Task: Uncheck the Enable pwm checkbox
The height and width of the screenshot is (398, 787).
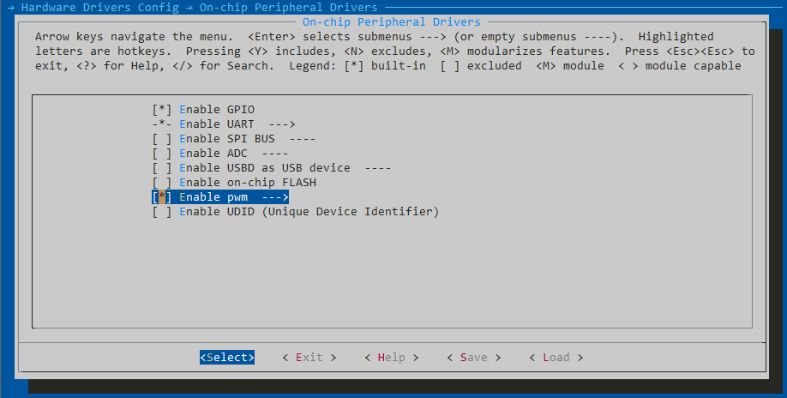Action: pyautogui.click(x=162, y=197)
